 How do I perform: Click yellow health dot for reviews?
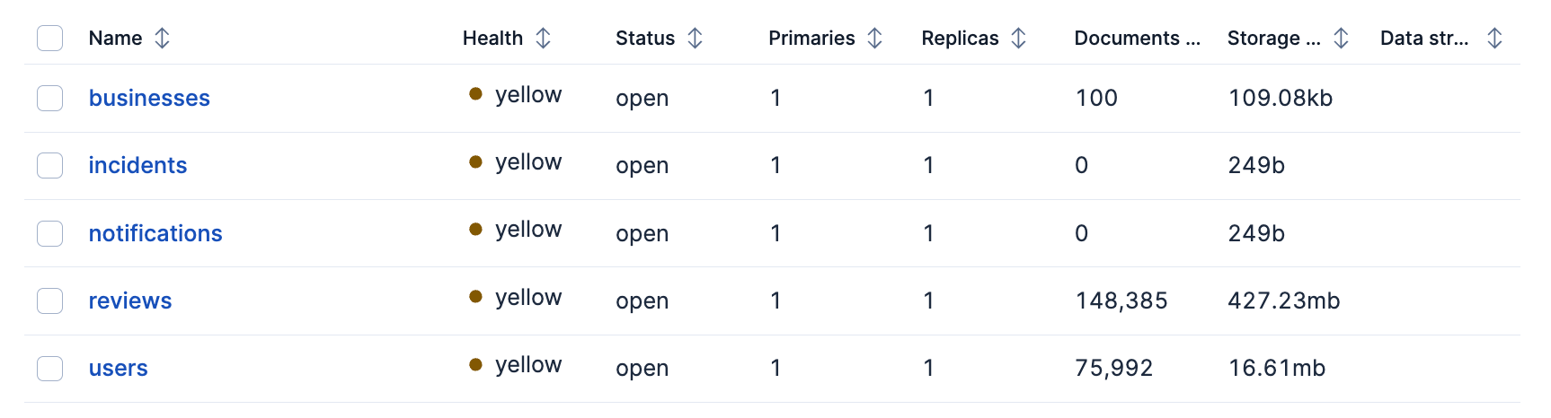pos(476,297)
